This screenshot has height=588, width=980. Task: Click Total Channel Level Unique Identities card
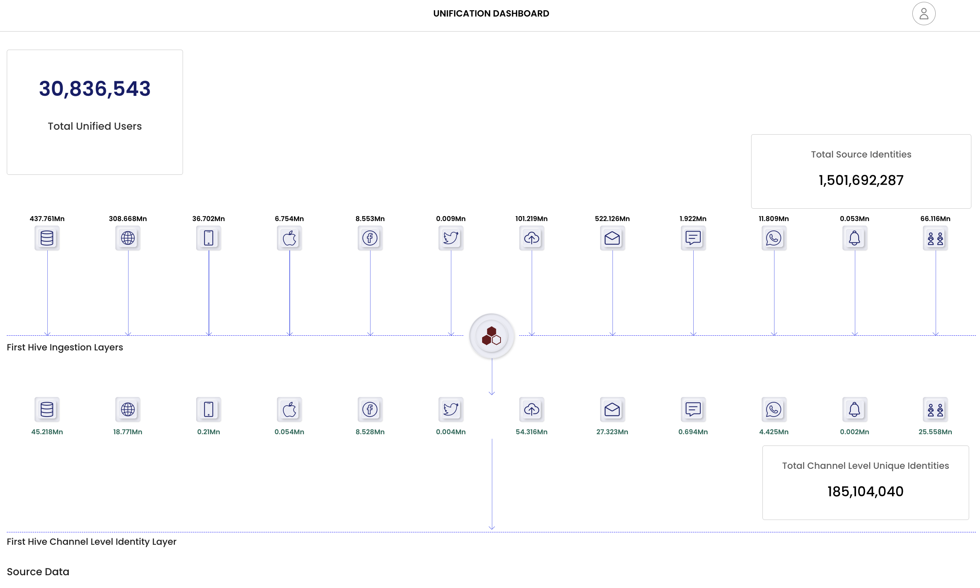click(865, 482)
